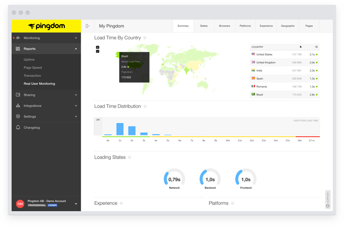Viewport: 344px width, 226px height.
Task: Switch to the Geographic tab
Action: coord(288,26)
